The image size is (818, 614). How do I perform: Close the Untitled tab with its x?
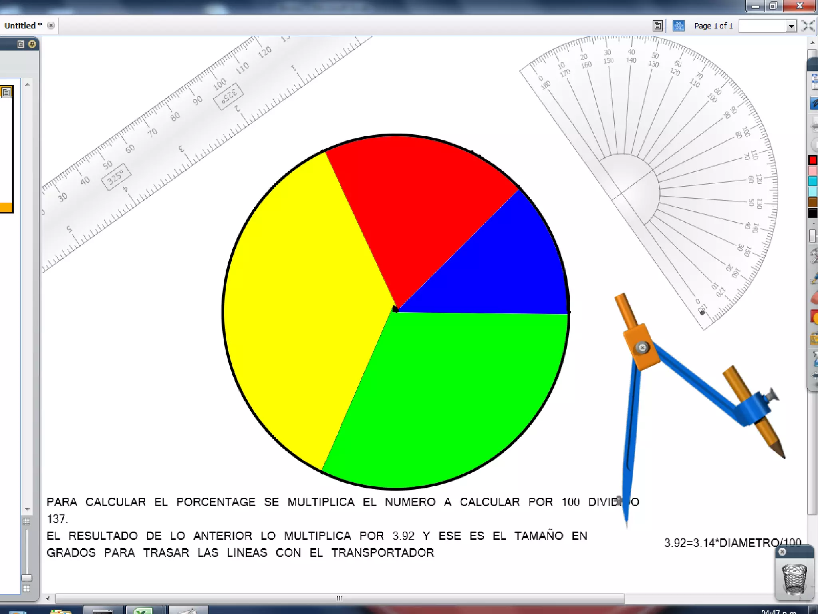[x=51, y=26]
